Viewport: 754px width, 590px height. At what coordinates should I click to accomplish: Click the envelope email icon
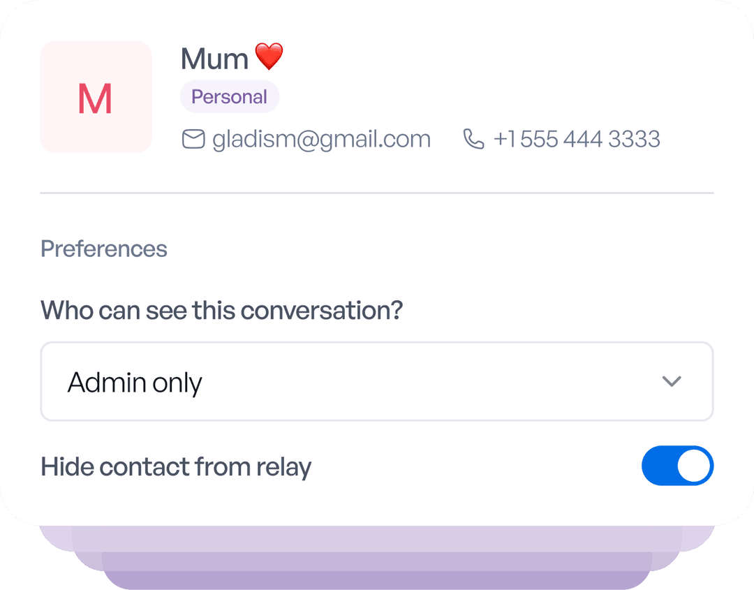(x=193, y=139)
